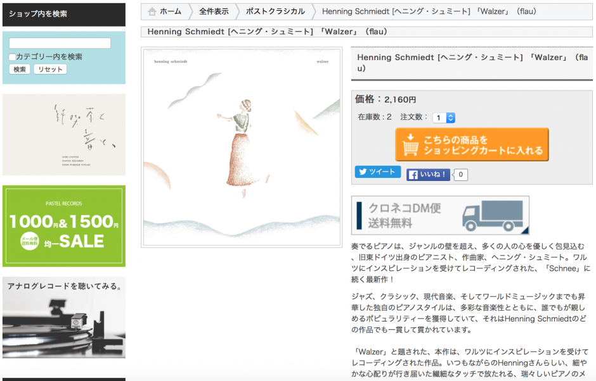Click the 在庫数：2 stock text
The width and height of the screenshot is (596, 381).
[x=374, y=117]
